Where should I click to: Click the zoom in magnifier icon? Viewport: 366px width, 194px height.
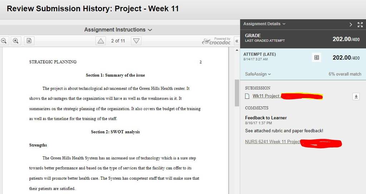(16, 41)
